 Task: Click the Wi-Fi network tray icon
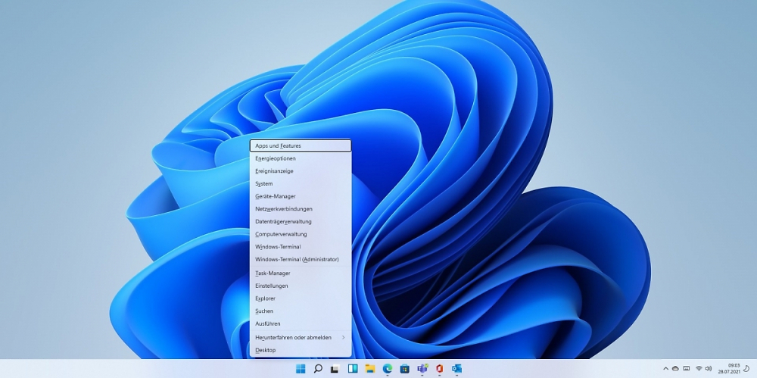point(699,369)
